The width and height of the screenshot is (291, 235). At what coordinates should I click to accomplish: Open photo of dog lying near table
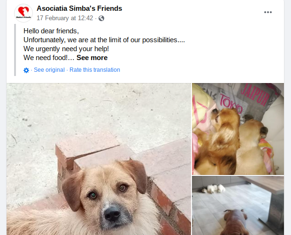coord(238,205)
